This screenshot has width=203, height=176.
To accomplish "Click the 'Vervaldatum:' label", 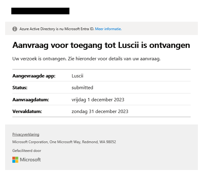I will click(27, 112).
